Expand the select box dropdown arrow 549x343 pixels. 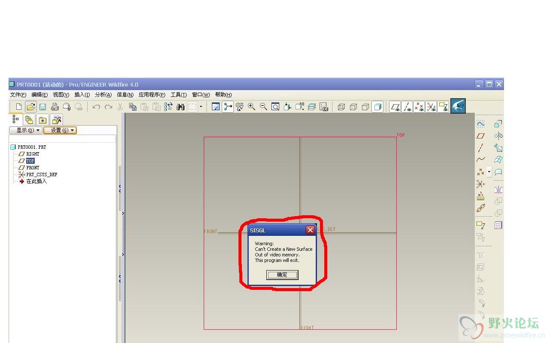pos(201,107)
